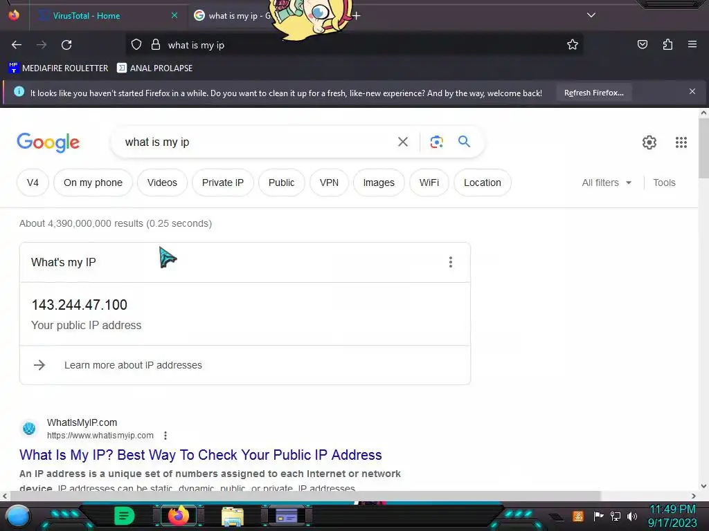Select the Images filter chip
This screenshot has width=709, height=531.
pos(379,183)
